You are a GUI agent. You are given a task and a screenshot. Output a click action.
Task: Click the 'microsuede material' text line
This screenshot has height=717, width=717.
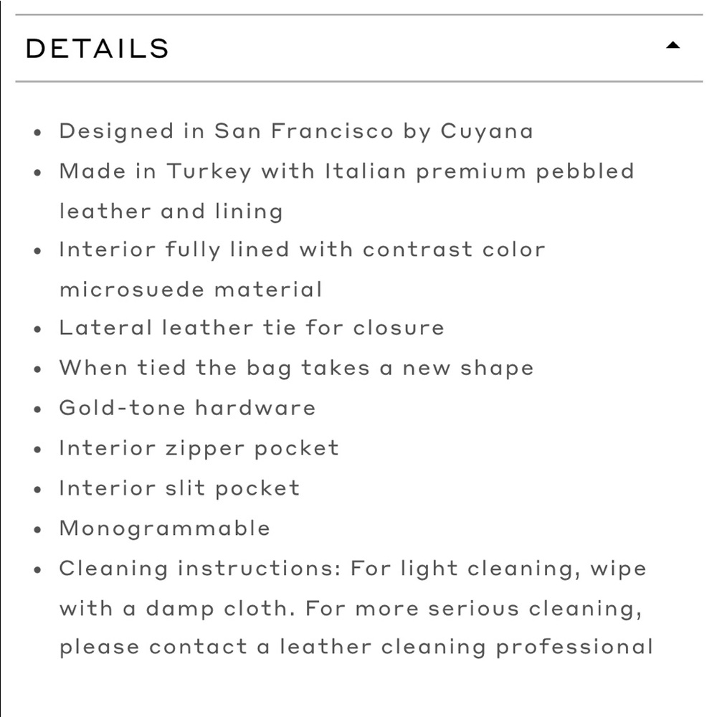pos(191,290)
